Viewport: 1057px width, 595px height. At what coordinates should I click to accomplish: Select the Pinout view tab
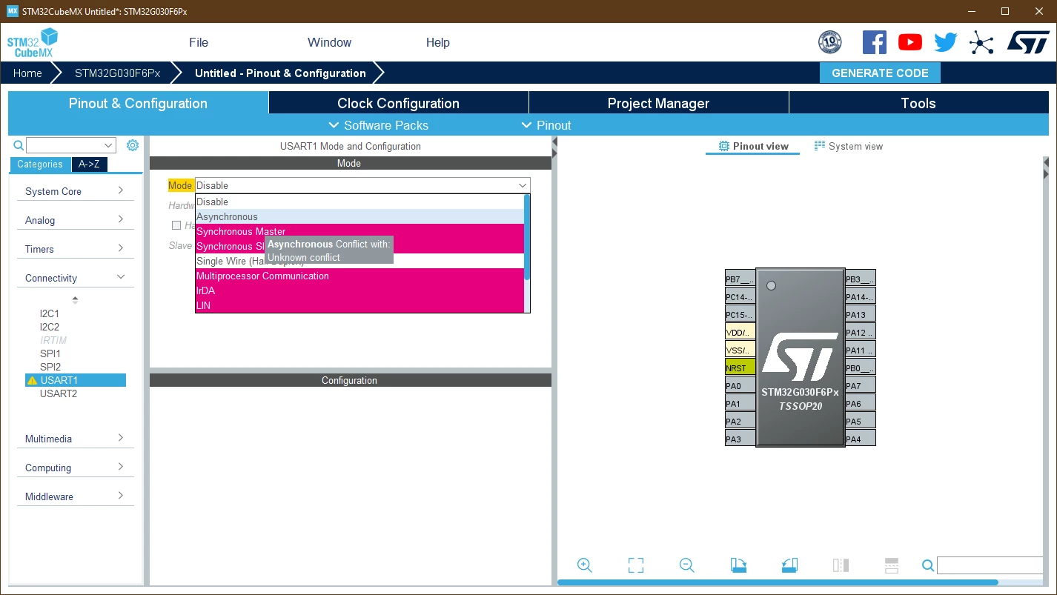[753, 146]
